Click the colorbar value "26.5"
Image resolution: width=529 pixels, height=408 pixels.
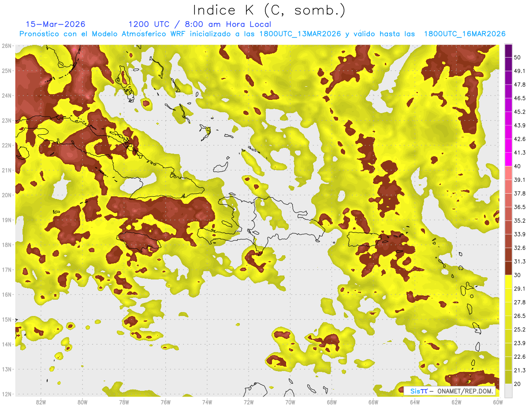[x=519, y=316]
